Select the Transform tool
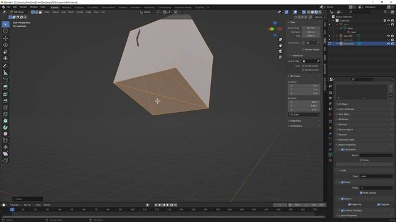Screen dimensions: 396x222 coord(6,59)
